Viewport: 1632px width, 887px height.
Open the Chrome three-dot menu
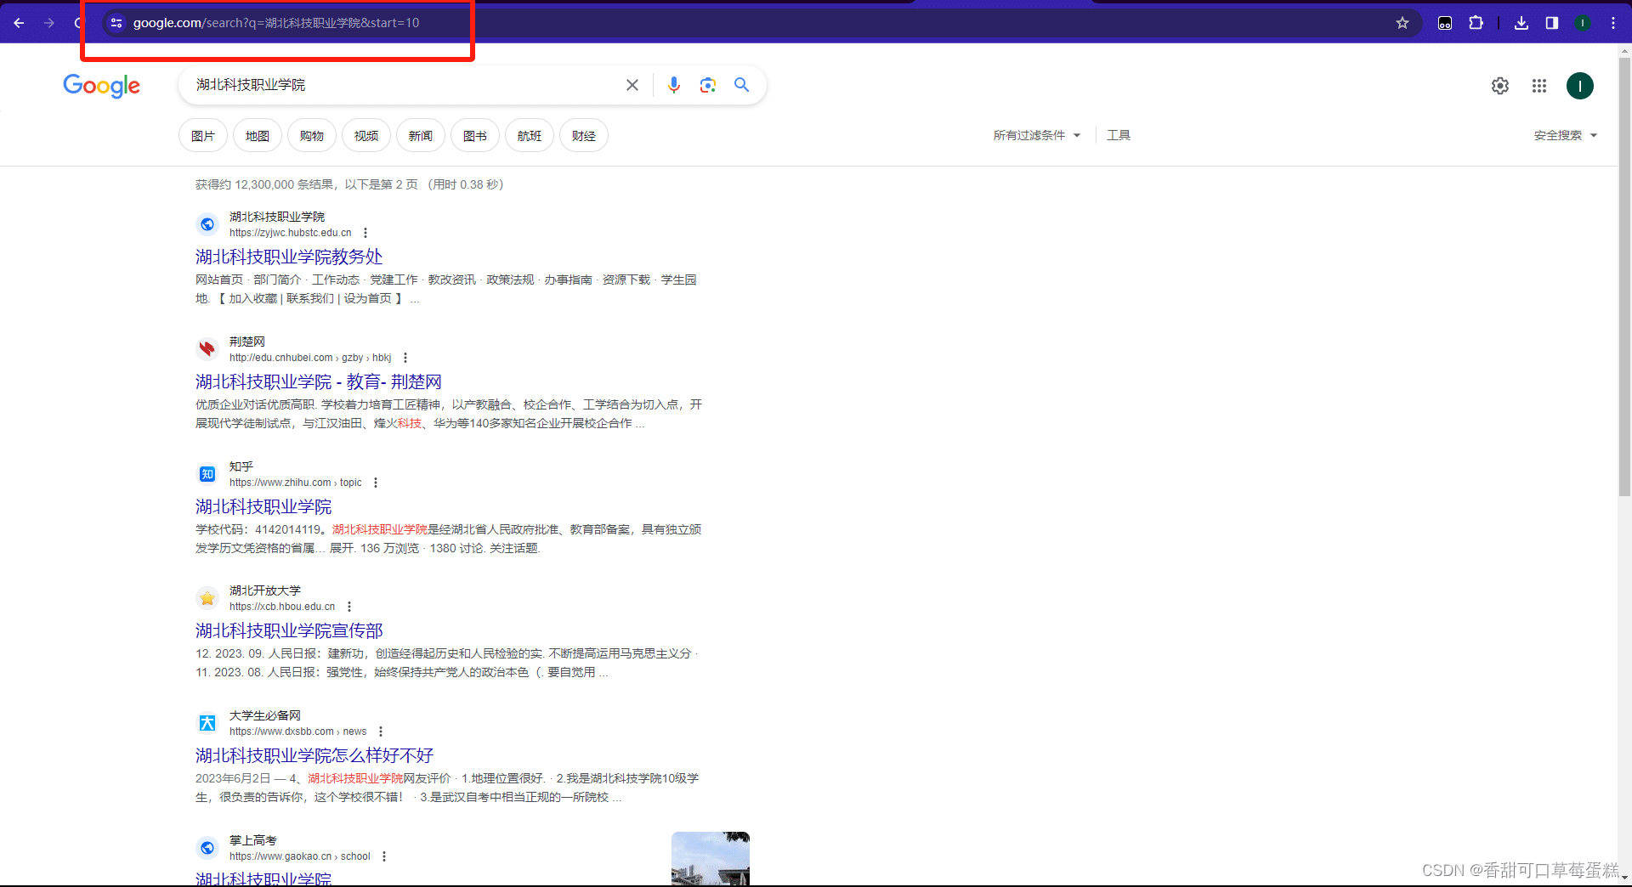[x=1613, y=23]
